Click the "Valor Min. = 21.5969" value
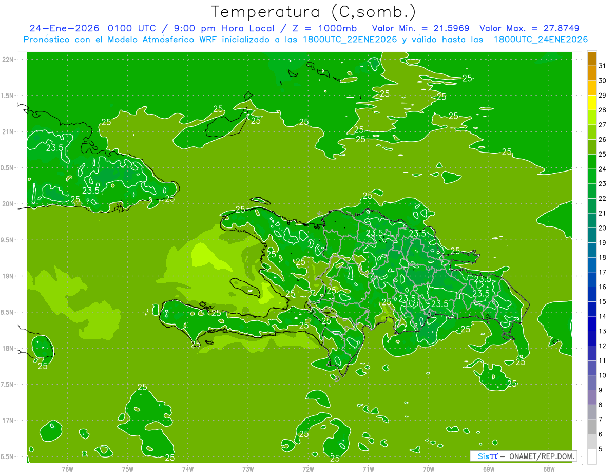This screenshot has width=616, height=476. tap(420, 28)
